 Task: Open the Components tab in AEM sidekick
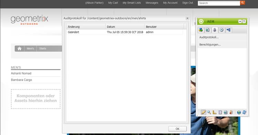pos(201,30)
